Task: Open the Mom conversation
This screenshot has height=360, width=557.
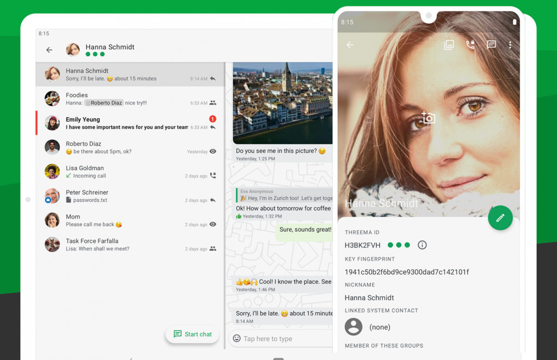Action: coord(130,220)
